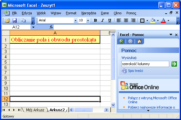Screen dimensions: 181x120
Task: Go to previous sheet tab navigation arrow
Action: tap(9, 110)
